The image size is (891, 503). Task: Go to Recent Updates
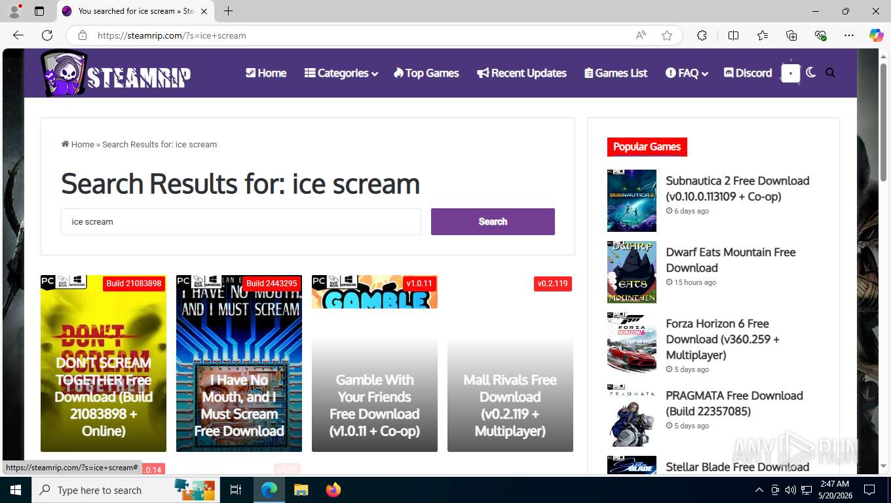(521, 73)
